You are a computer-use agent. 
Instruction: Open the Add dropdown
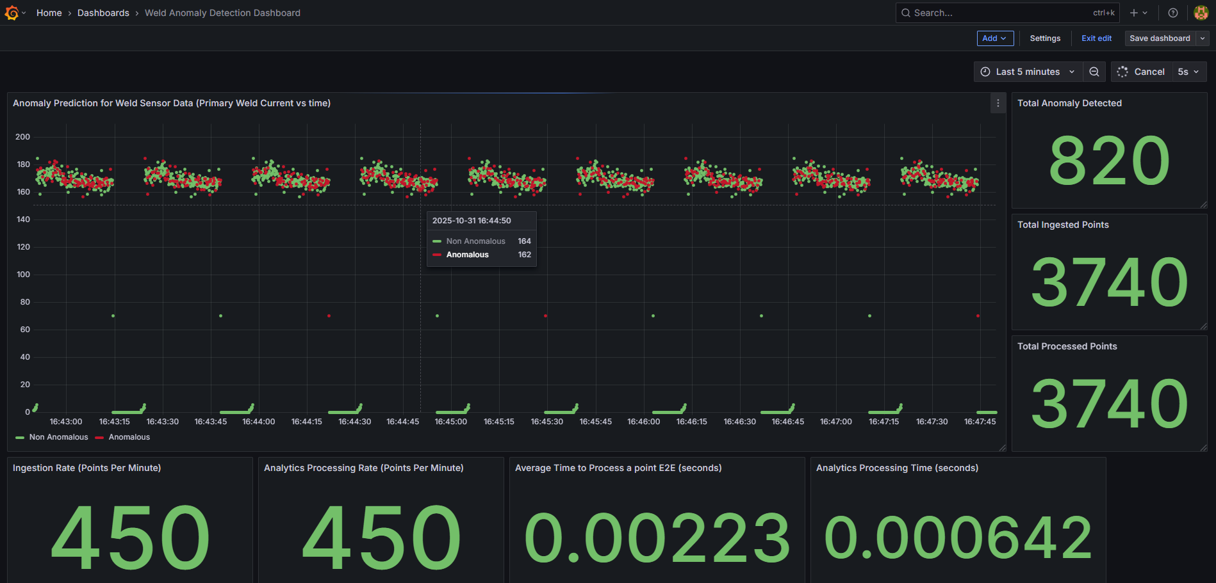[x=995, y=38]
